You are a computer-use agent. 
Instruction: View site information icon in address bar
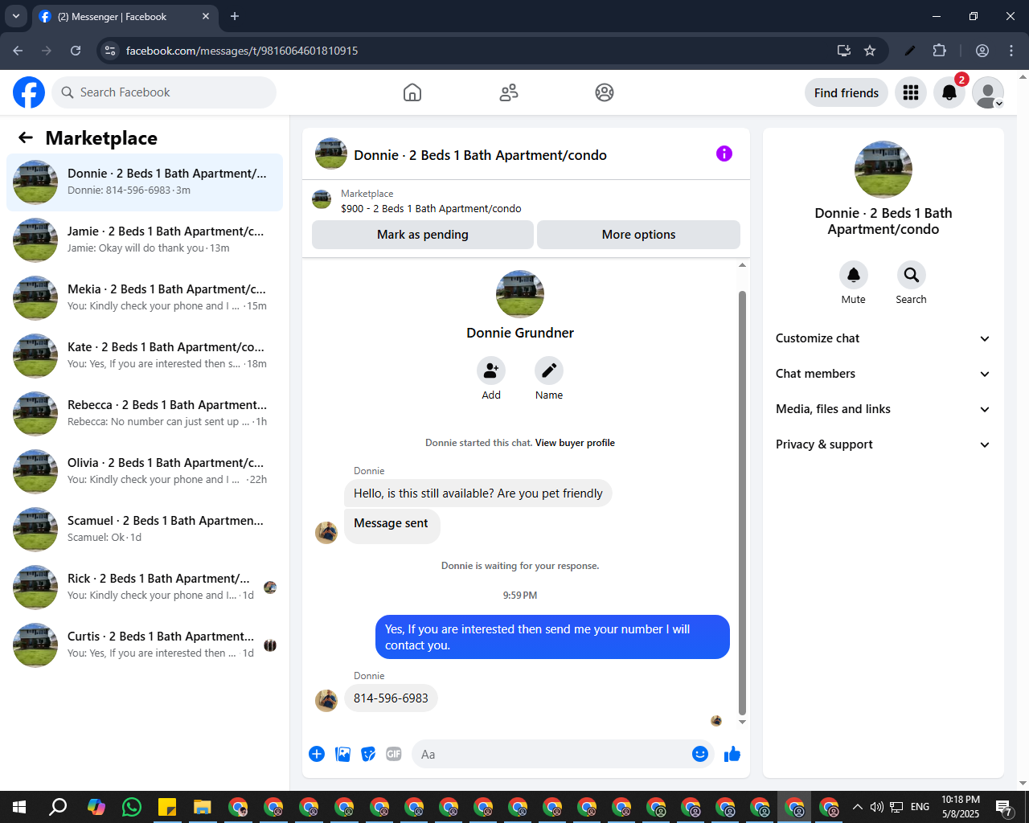(111, 51)
